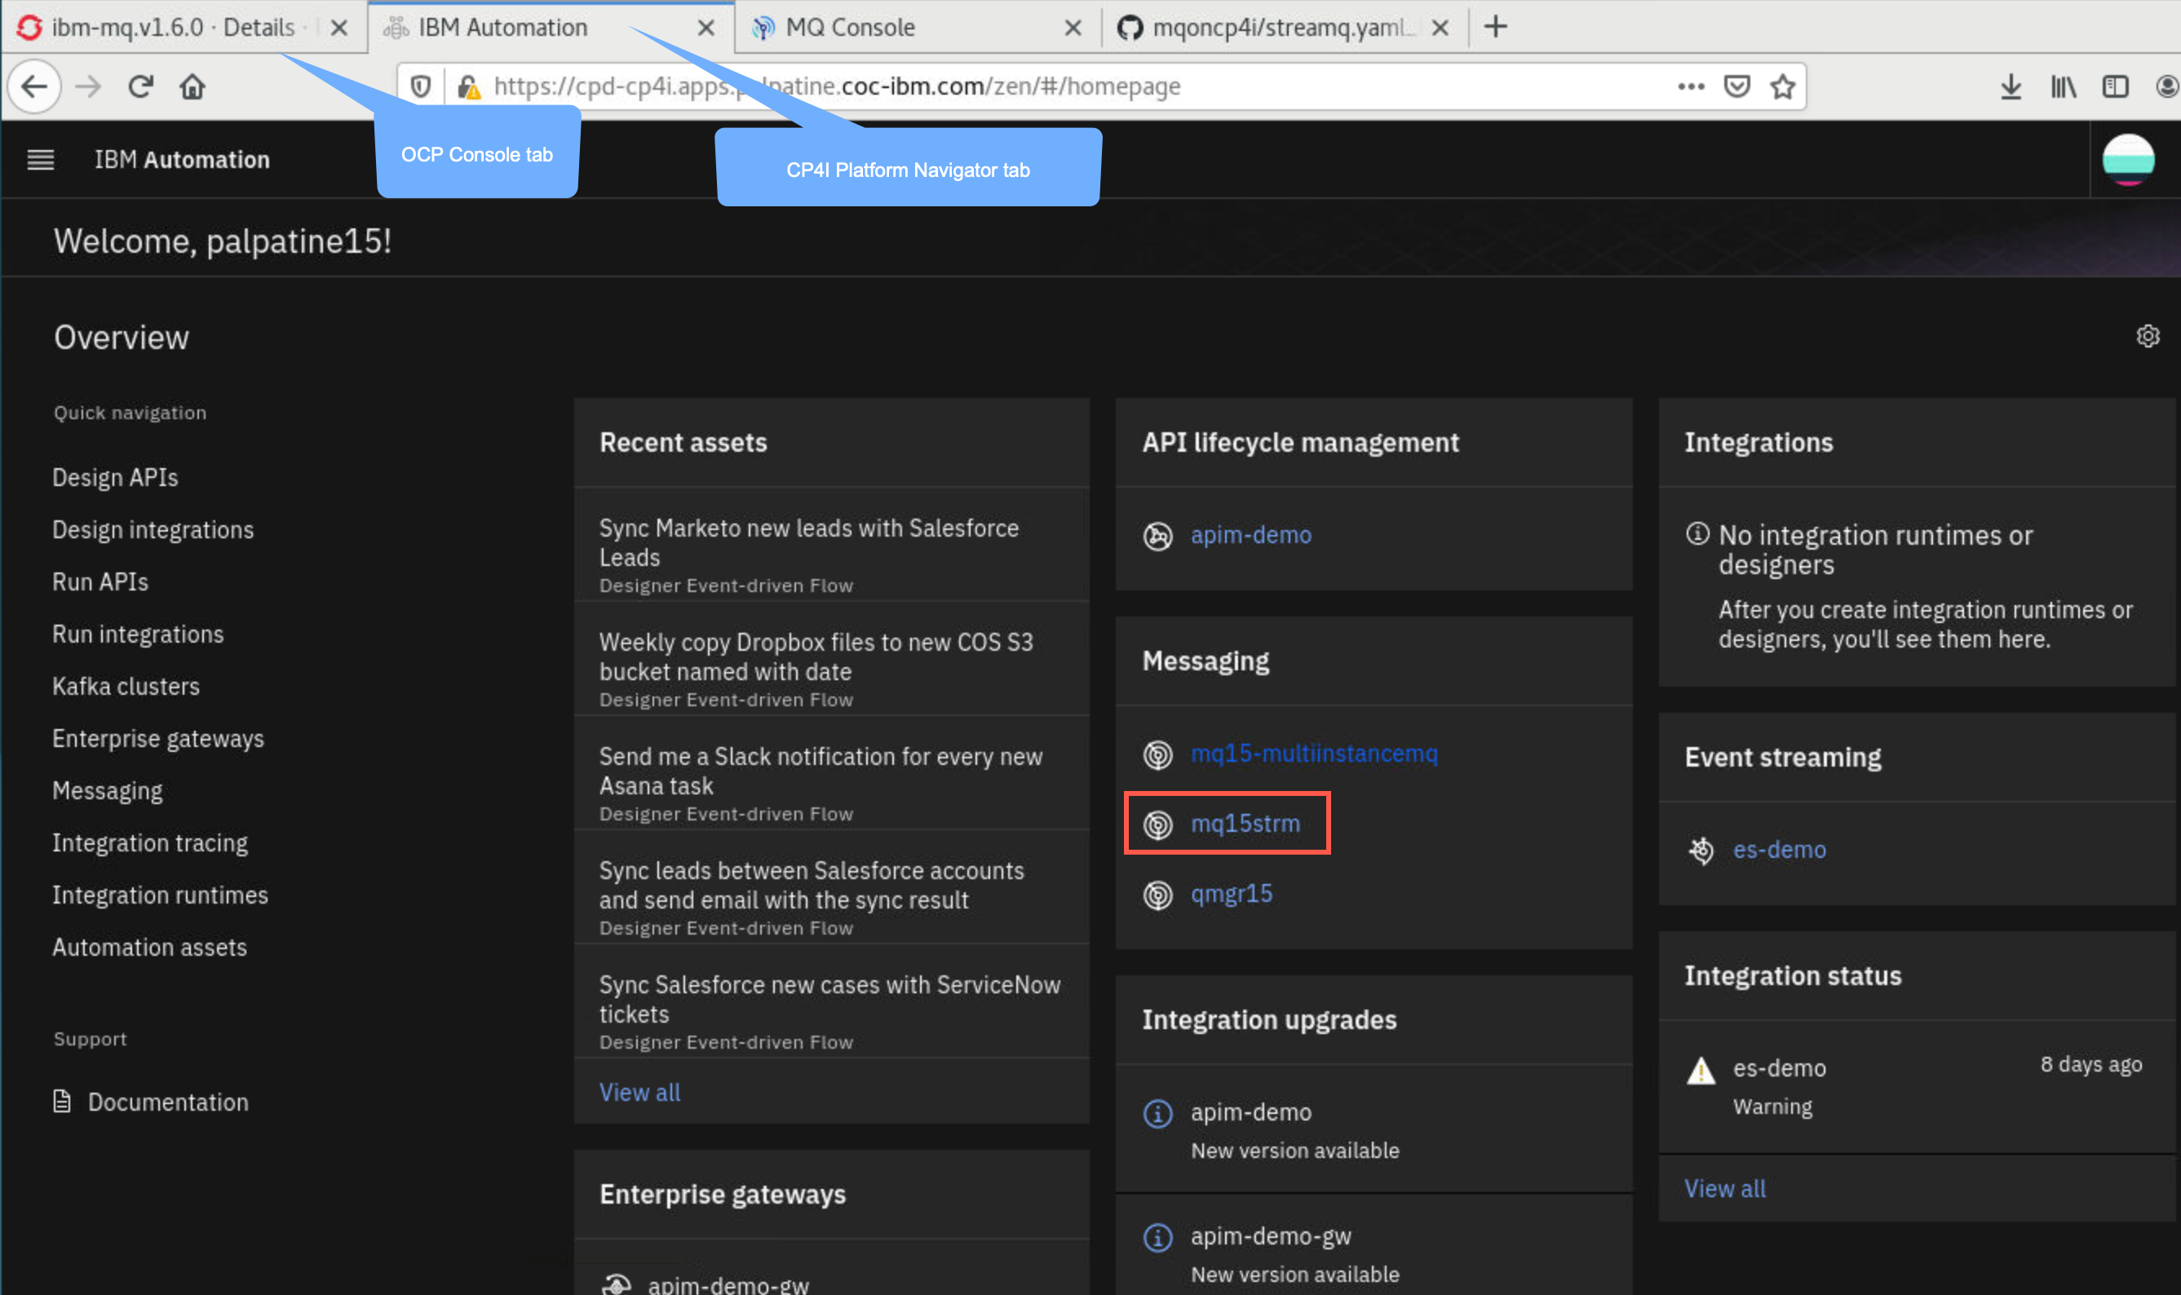Open the mq15strm queue manager link
This screenshot has height=1295, width=2181.
pos(1245,824)
